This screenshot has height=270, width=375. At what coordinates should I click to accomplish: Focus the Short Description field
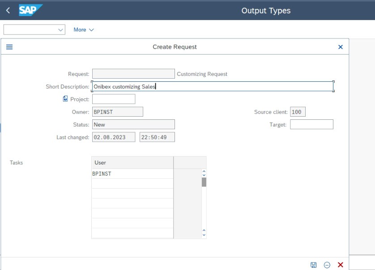pos(213,86)
